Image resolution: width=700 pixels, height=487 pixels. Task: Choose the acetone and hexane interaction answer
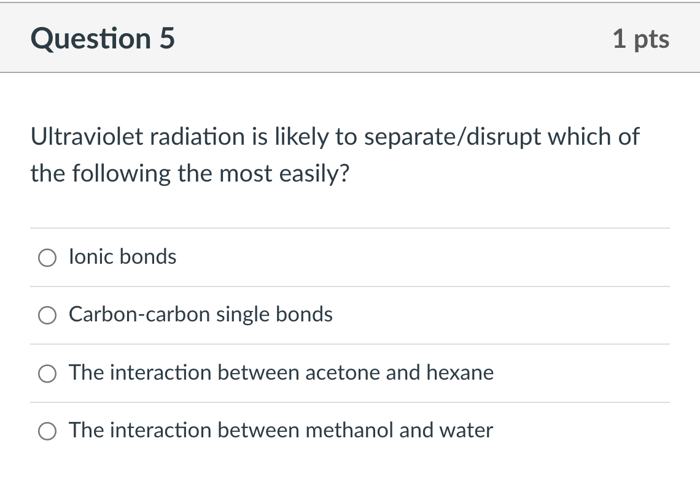tap(47, 373)
